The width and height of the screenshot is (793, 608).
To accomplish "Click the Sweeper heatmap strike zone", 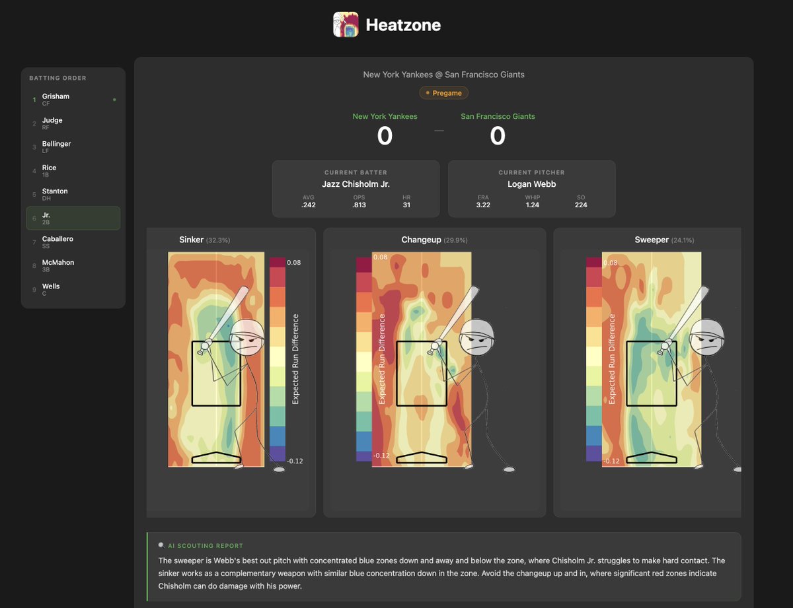I will [x=650, y=373].
